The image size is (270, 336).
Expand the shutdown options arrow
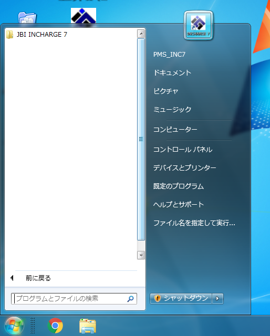click(x=217, y=299)
